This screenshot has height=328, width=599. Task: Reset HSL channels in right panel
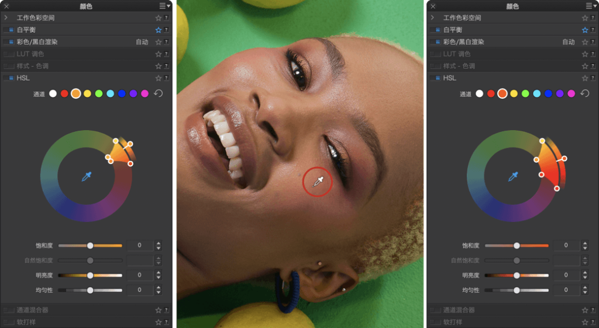pyautogui.click(x=584, y=93)
